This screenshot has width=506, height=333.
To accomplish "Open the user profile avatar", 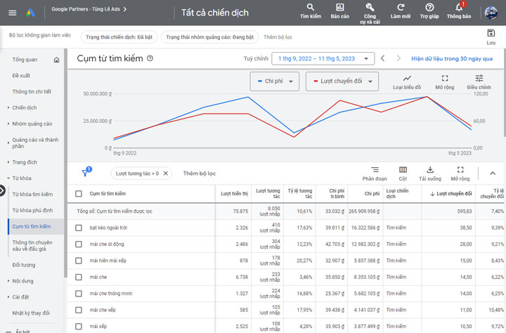I will click(491, 13).
